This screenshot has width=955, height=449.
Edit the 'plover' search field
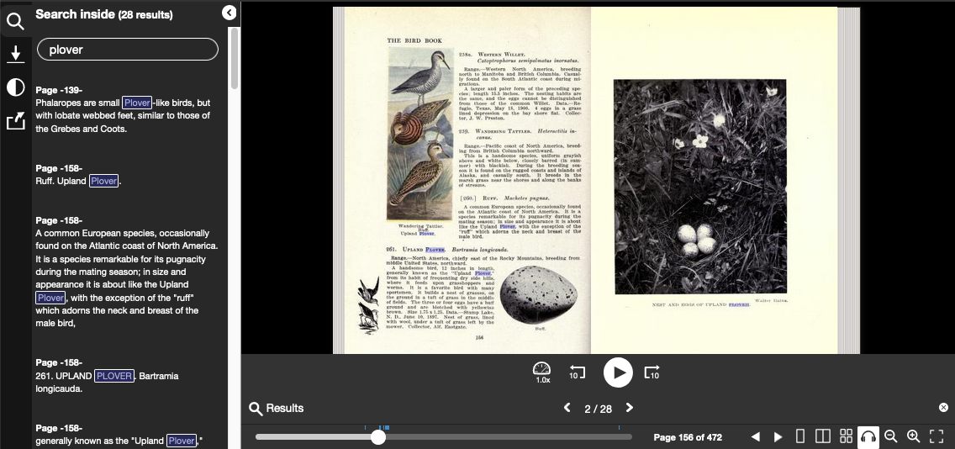(x=127, y=50)
